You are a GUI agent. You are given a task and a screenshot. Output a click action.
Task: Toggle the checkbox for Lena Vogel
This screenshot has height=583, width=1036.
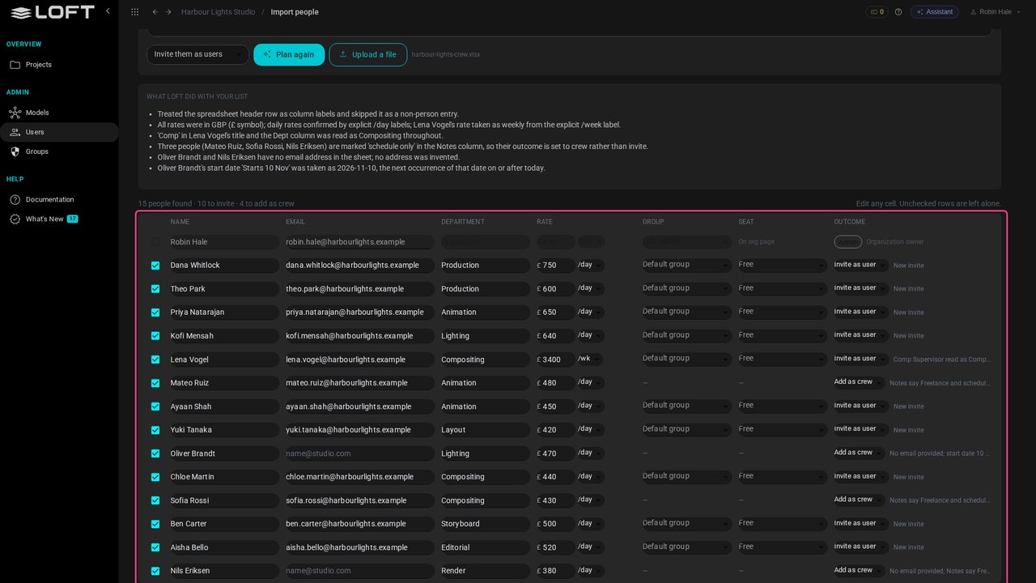point(155,360)
